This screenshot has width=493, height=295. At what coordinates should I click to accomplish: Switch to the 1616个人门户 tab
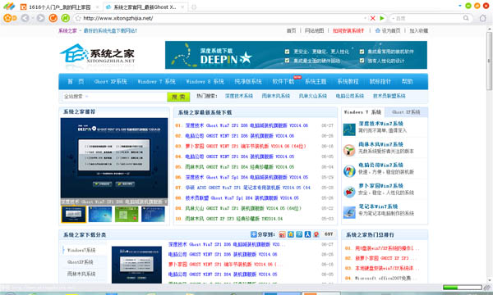click(60, 7)
